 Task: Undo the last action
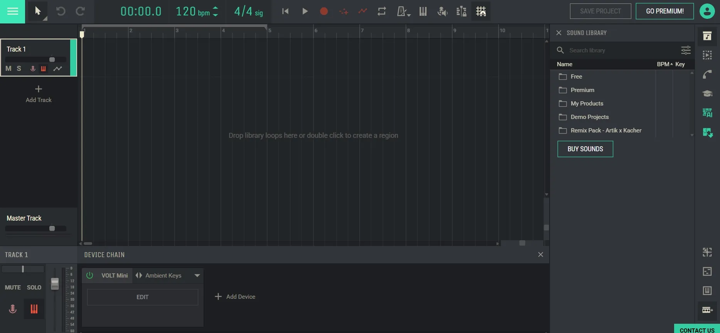click(61, 11)
